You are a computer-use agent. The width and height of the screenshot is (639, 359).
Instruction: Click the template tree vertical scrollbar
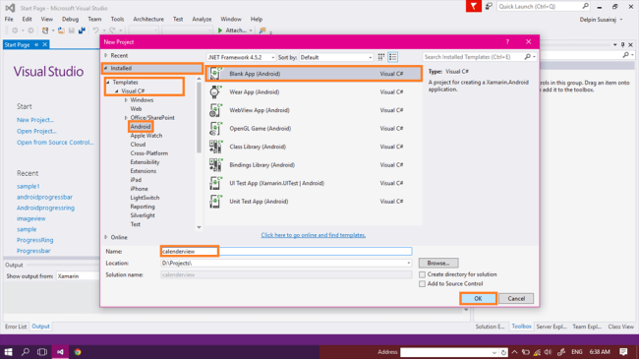click(x=199, y=118)
